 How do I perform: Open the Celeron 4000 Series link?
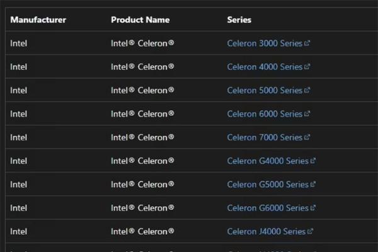[265, 67]
